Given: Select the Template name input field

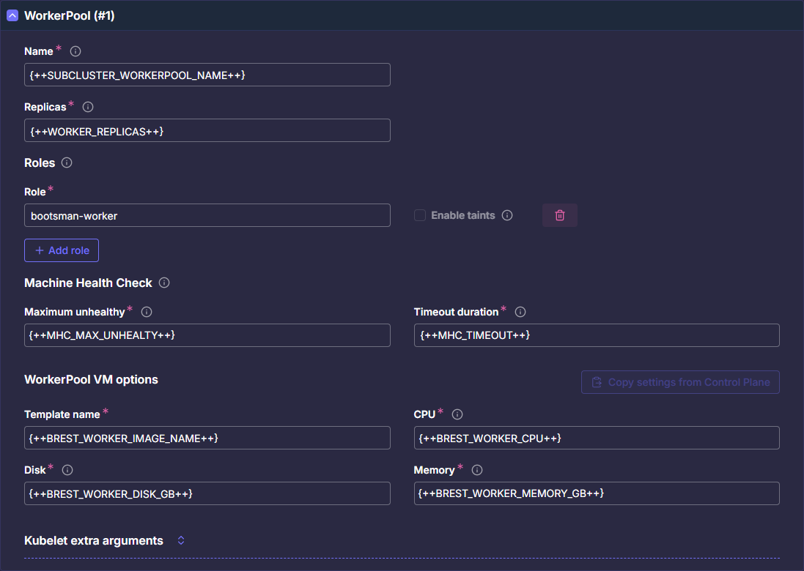Looking at the screenshot, I should 207,438.
